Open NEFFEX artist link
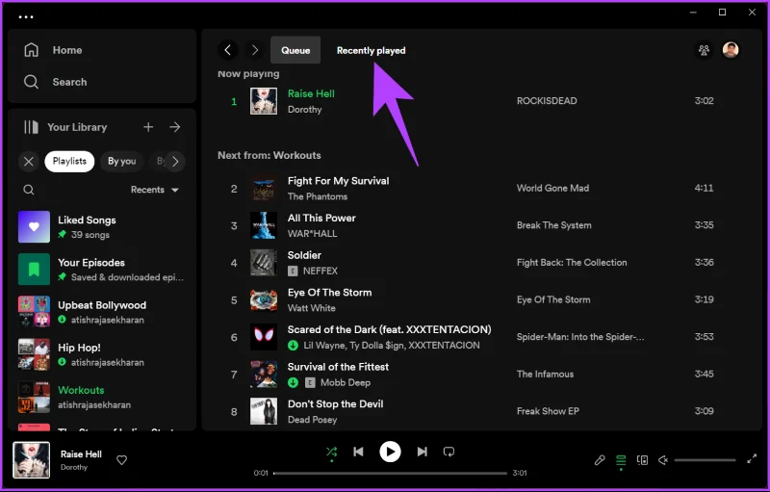The image size is (770, 492). 321,272
